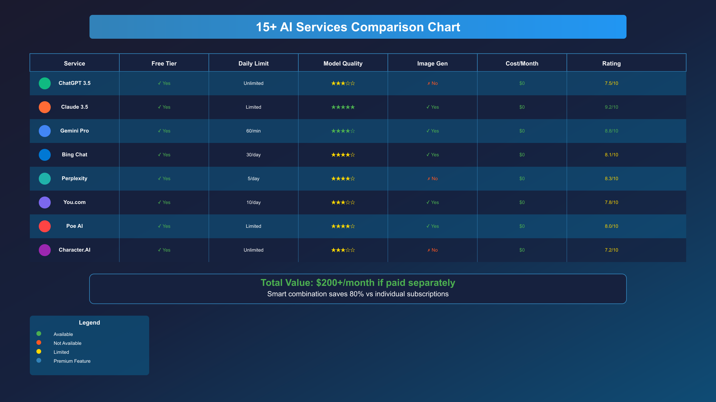Viewport: 716px width, 402px height.
Task: Click ChatGPT 3.5 Unlimited daily limit
Action: tap(254, 83)
